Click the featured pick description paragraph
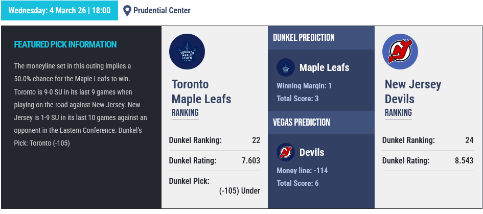 81,104
